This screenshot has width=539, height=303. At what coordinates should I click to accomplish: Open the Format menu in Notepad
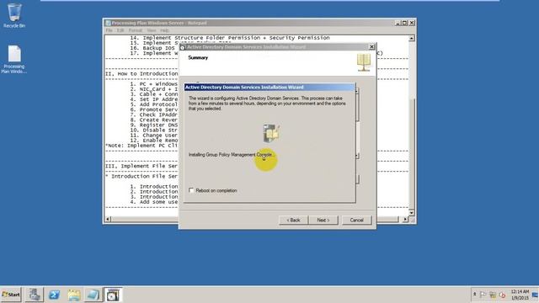pyautogui.click(x=136, y=30)
